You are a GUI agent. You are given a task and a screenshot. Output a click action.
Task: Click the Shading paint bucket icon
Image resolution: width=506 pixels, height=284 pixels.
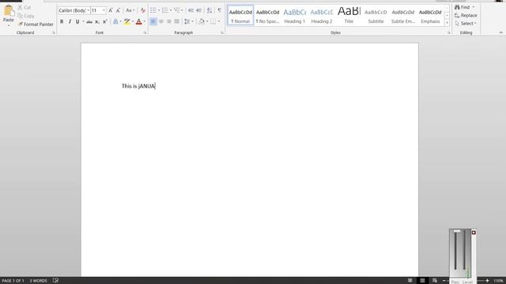202,21
